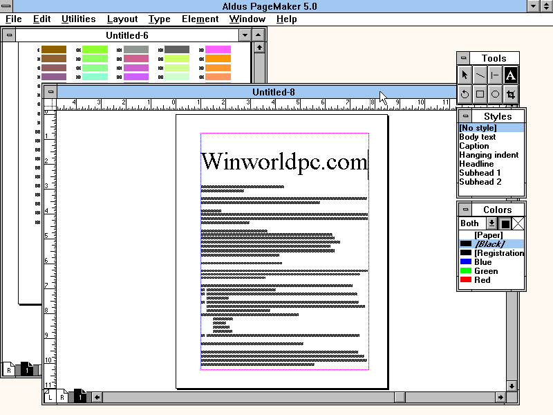Open the Untitled-6 window control menu box
Image resolution: width=553 pixels, height=415 pixels.
[x=9, y=35]
